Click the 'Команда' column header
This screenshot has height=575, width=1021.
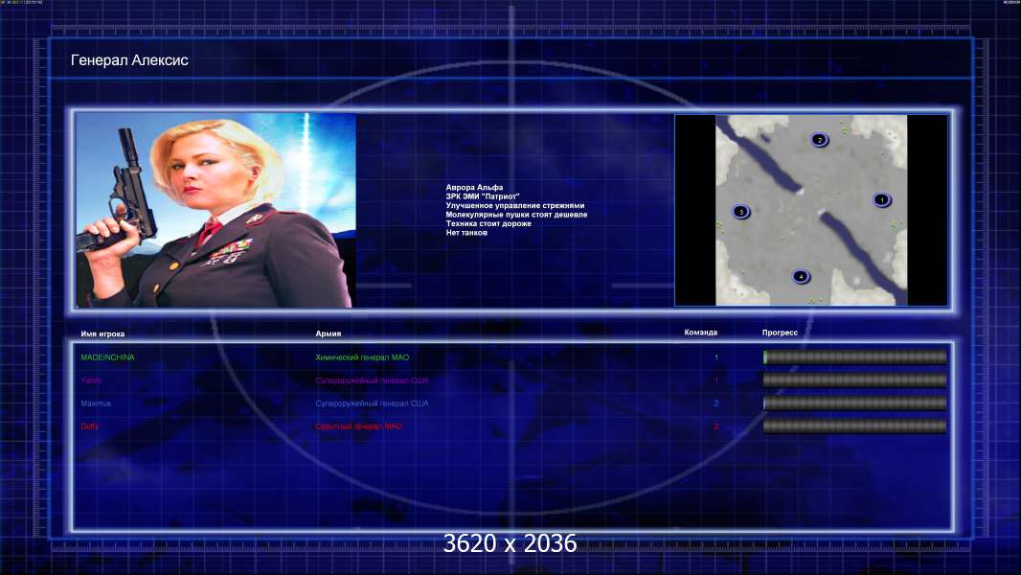701,333
